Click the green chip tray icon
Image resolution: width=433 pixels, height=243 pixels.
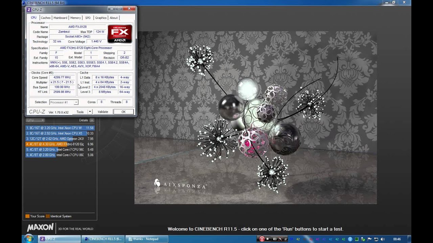(x=357, y=239)
